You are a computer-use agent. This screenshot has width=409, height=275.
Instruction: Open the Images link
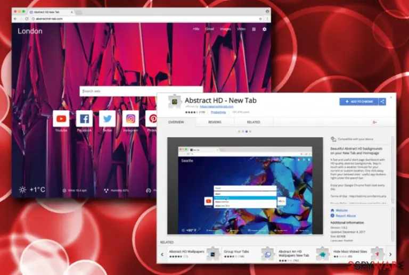(225, 29)
